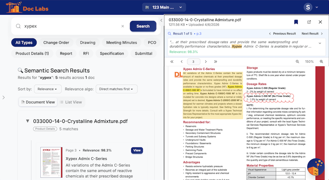Filter by PCO type
This screenshot has width=329, height=180.
pos(152,43)
